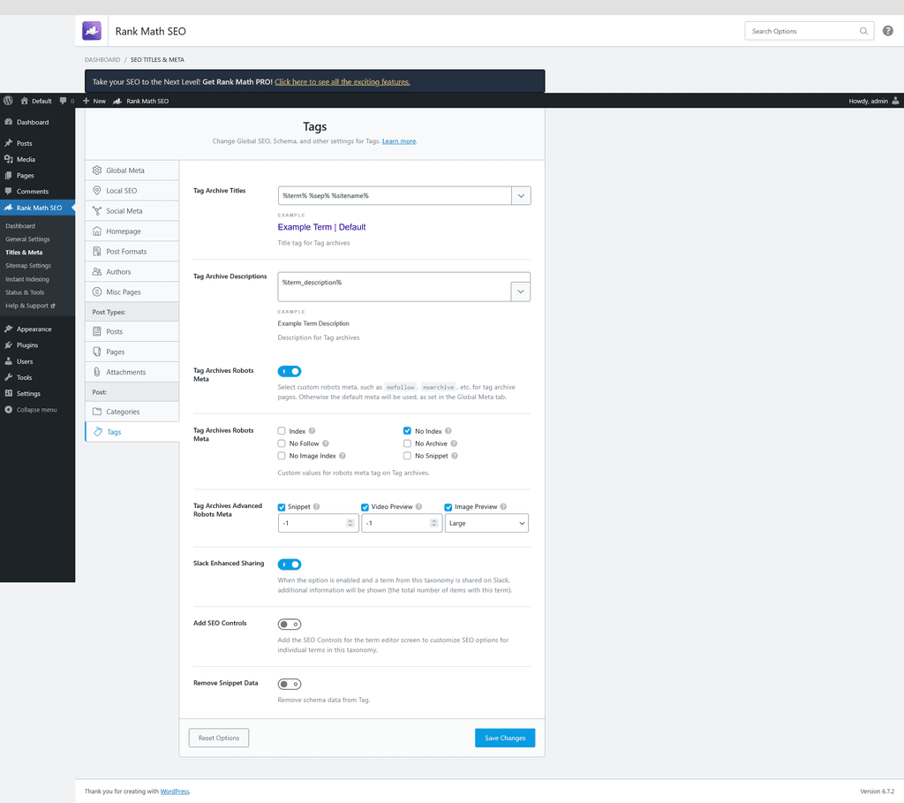The image size is (904, 803).
Task: Click the Attachments paperclip icon
Action: (97, 372)
